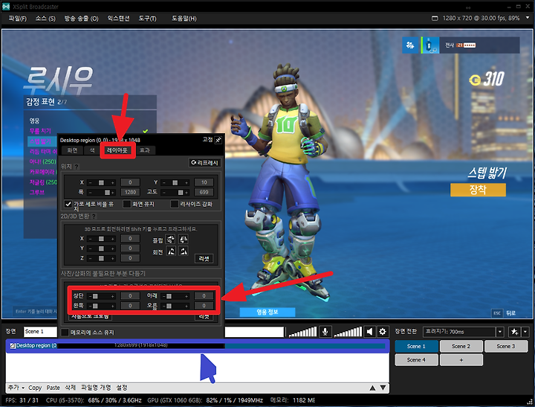The height and width of the screenshot is (407, 535).
Task: Click 파일명 개명 rename button
Action: 96,388
